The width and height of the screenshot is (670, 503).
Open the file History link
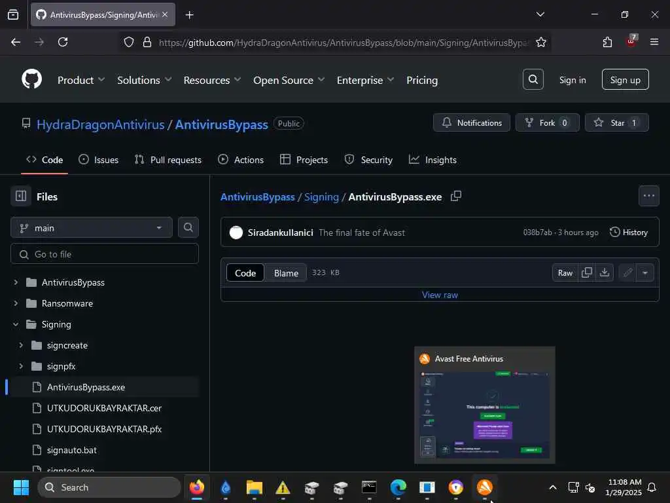pos(629,233)
